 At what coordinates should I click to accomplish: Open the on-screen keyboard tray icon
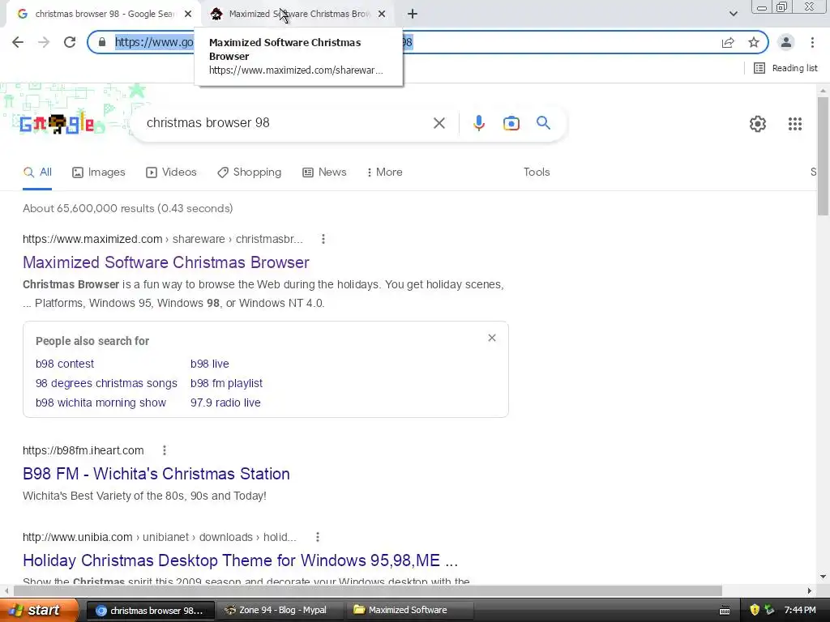click(725, 611)
